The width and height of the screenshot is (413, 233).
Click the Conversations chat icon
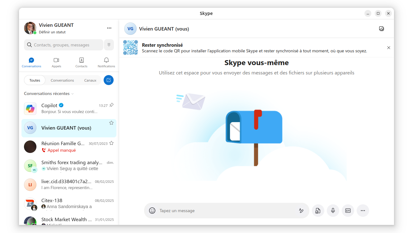pos(31,60)
